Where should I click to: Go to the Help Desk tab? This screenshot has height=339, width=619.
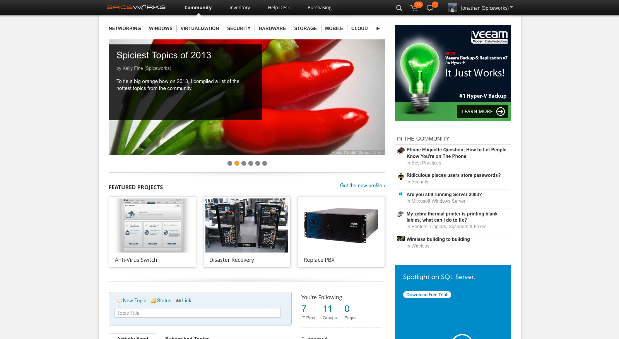(x=279, y=8)
